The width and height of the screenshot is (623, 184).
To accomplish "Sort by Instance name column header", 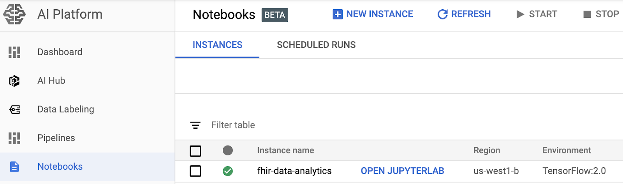I will 285,150.
